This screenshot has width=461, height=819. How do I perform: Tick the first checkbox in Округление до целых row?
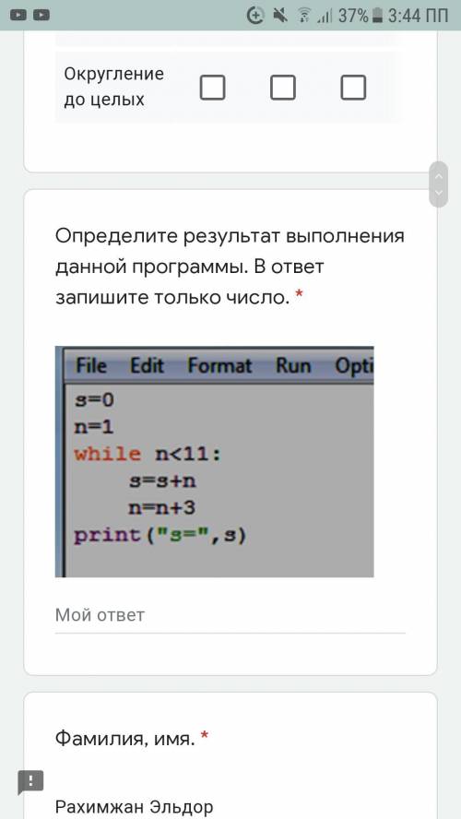pyautogui.click(x=212, y=88)
